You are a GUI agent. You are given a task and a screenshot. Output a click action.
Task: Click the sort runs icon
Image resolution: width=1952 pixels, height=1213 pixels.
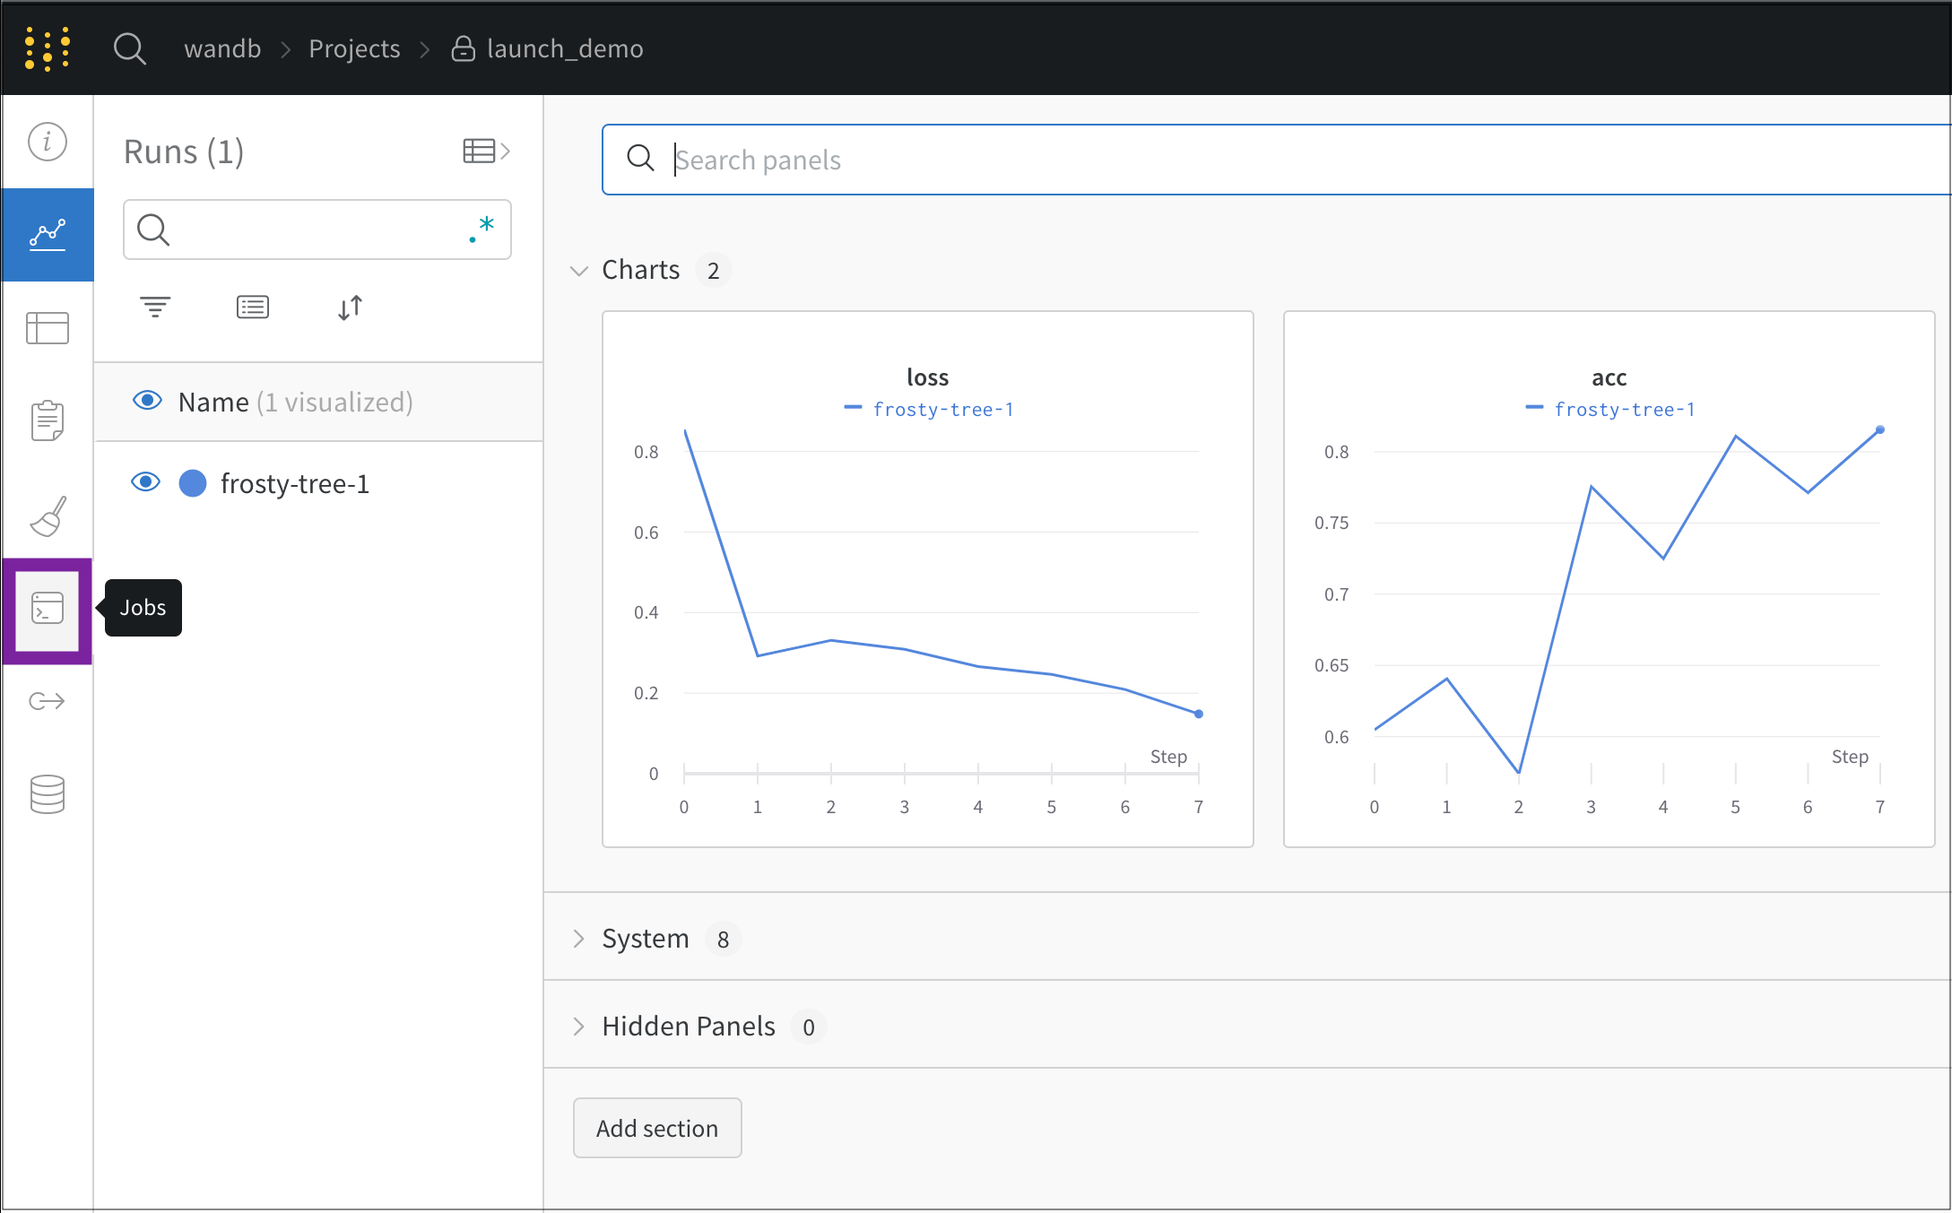350,308
